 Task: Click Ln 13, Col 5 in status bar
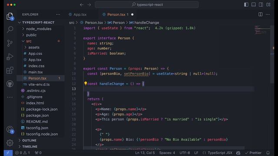point(145,153)
